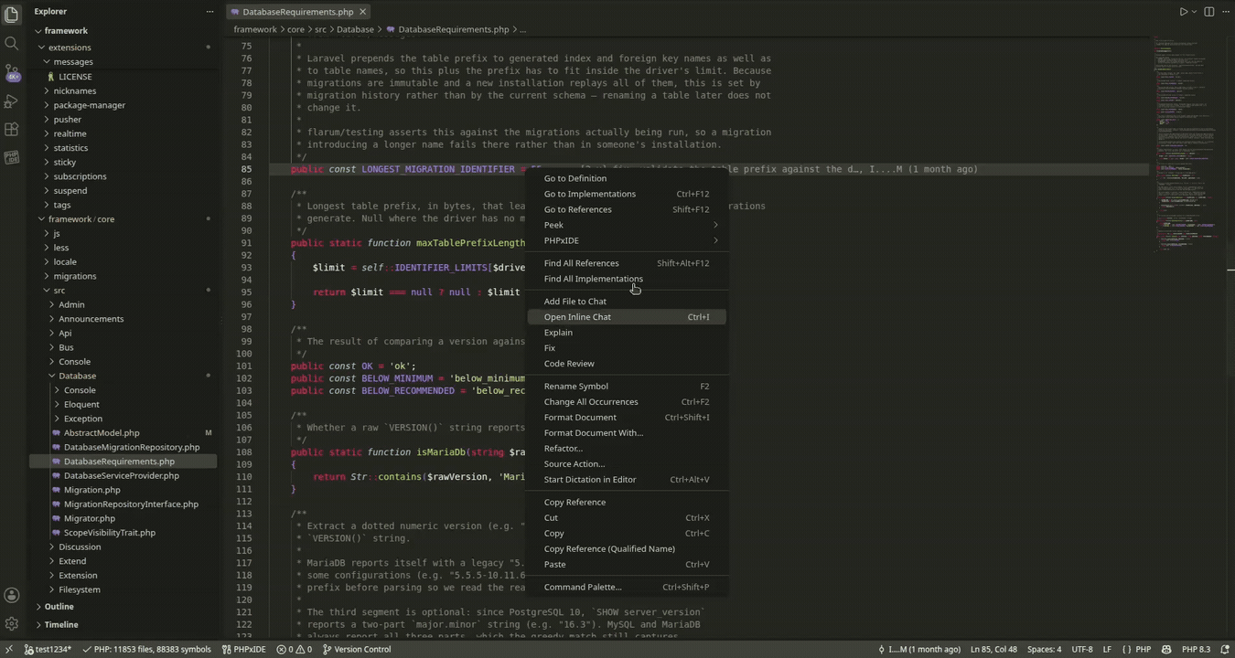Screen dimensions: 1235x658
Task: Show blame info I....M (1 month ago) in status bar
Action: pyautogui.click(x=918, y=650)
